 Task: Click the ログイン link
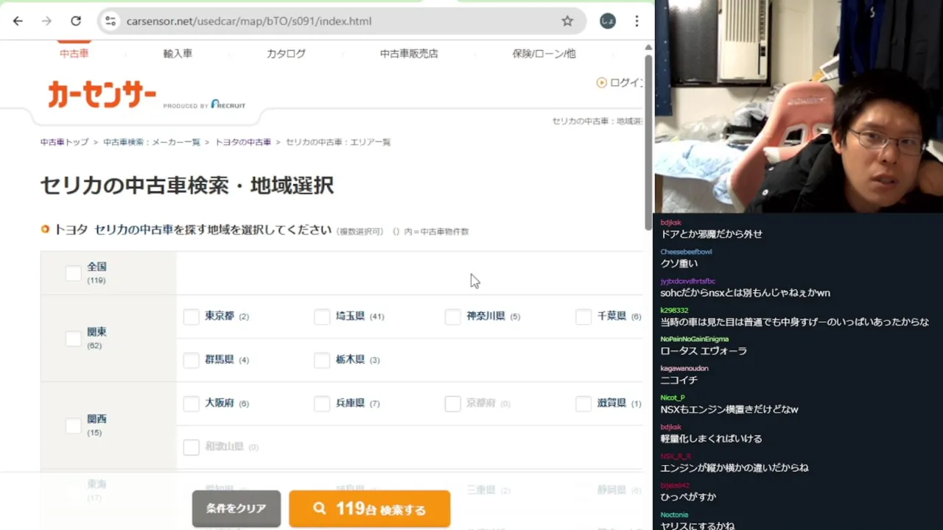pos(626,82)
